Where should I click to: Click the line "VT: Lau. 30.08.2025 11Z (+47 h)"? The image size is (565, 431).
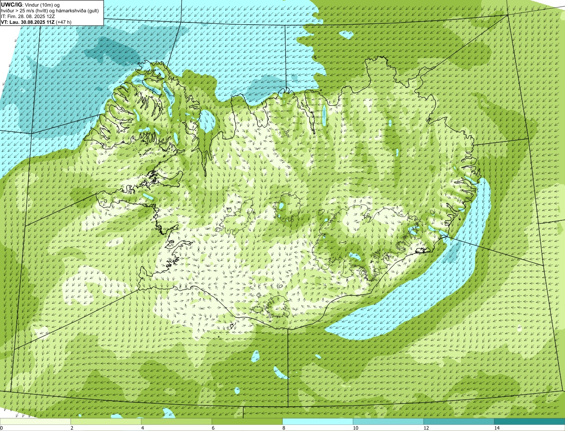pos(35,22)
